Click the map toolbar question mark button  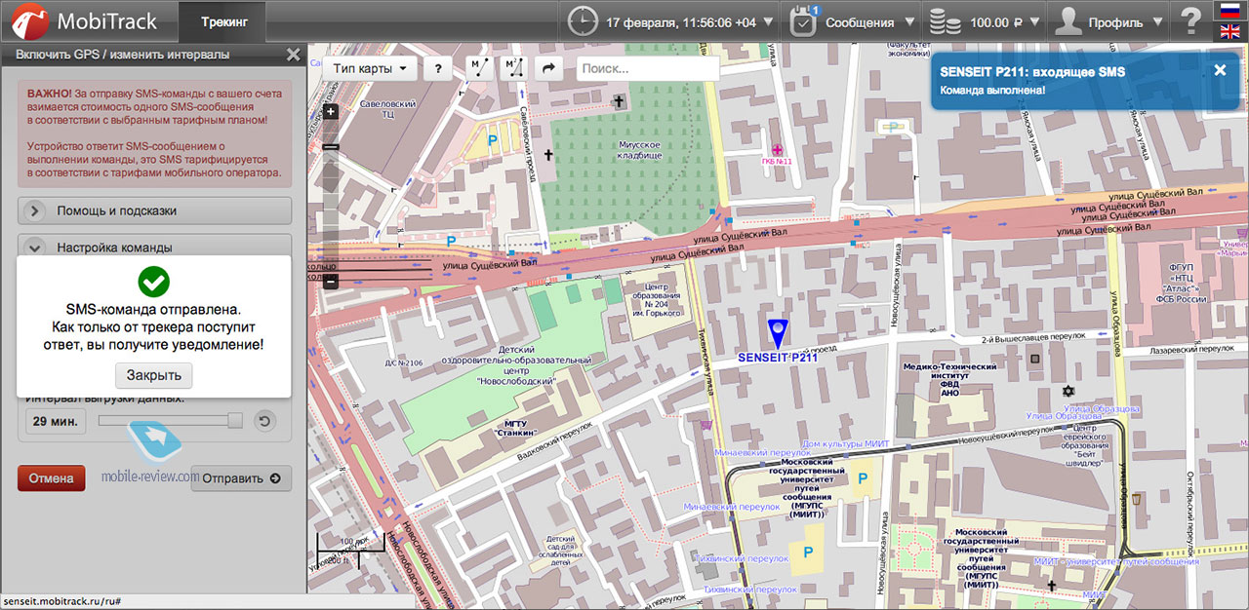(438, 68)
